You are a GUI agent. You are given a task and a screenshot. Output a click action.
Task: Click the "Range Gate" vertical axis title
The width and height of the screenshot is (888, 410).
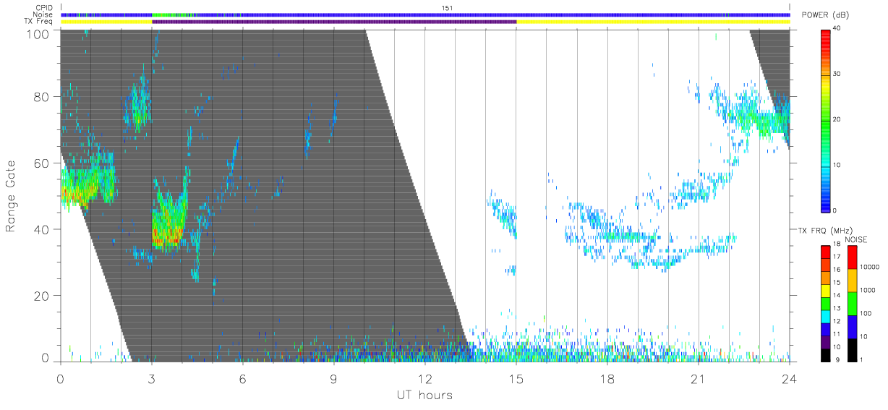(x=12, y=195)
